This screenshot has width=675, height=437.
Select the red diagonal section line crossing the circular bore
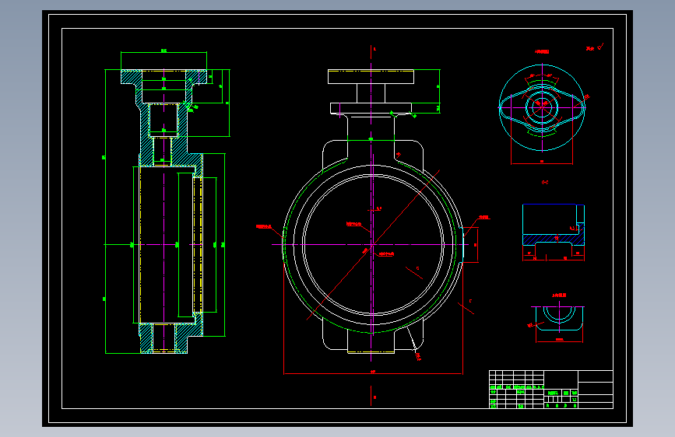[373, 245]
